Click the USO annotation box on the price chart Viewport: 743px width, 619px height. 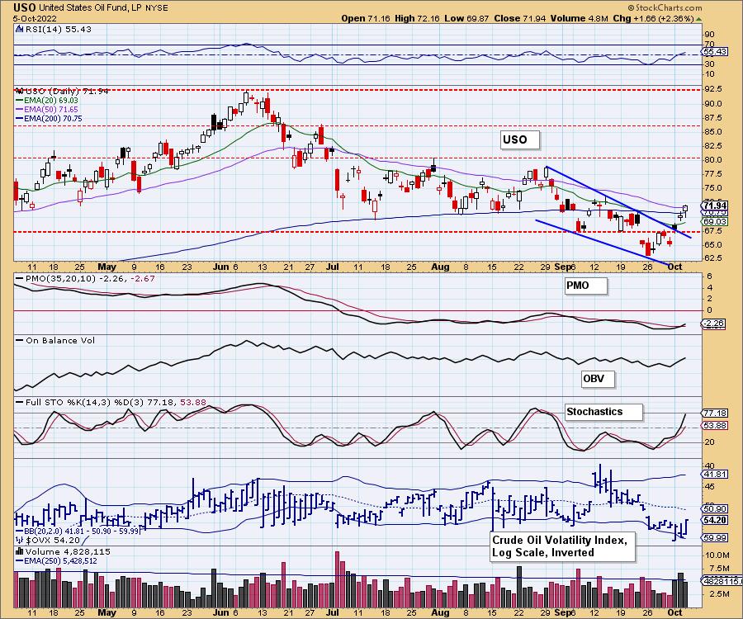tap(520, 139)
